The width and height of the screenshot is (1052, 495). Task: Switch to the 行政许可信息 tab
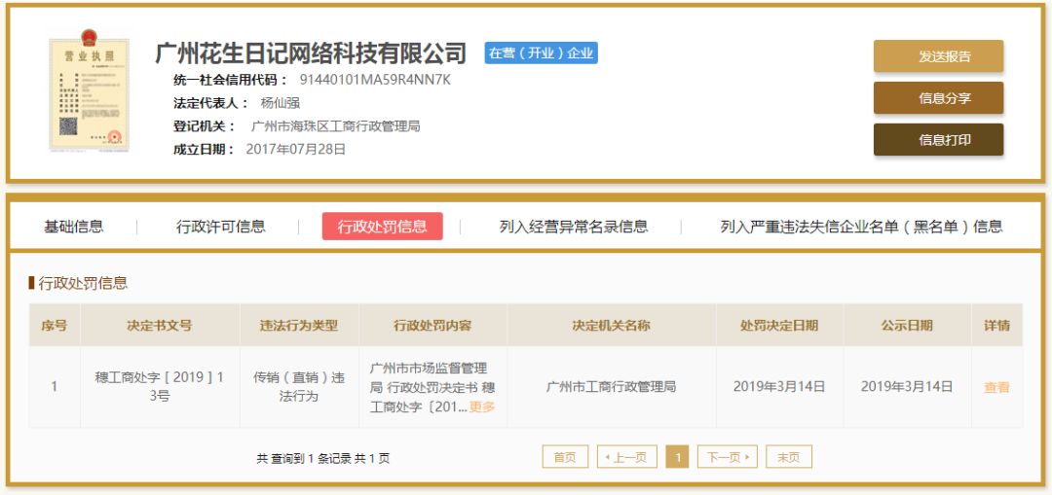221,227
